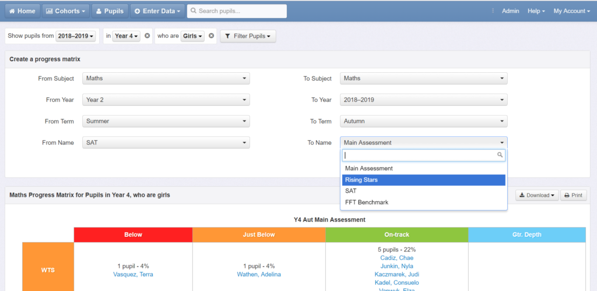Image resolution: width=597 pixels, height=291 pixels.
Task: Select Rising Stars in the list
Action: (423, 180)
